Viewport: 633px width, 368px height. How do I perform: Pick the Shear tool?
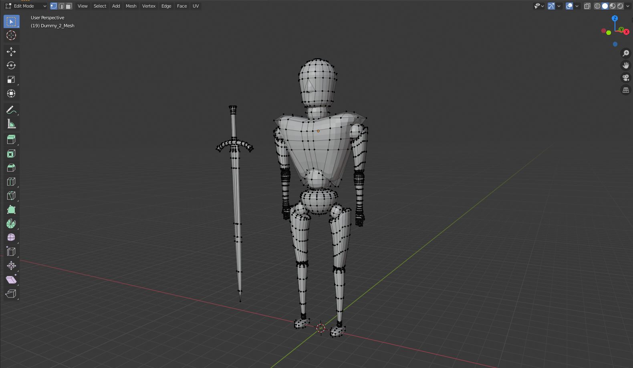coord(11,280)
